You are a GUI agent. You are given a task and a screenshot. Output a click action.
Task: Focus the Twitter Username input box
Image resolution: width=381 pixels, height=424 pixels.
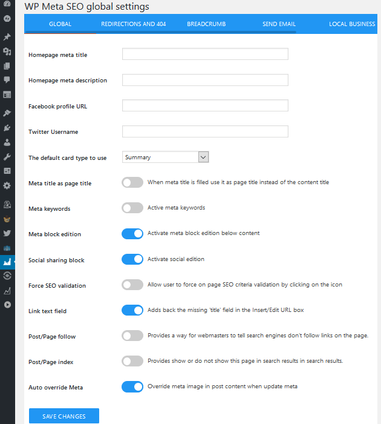click(205, 131)
